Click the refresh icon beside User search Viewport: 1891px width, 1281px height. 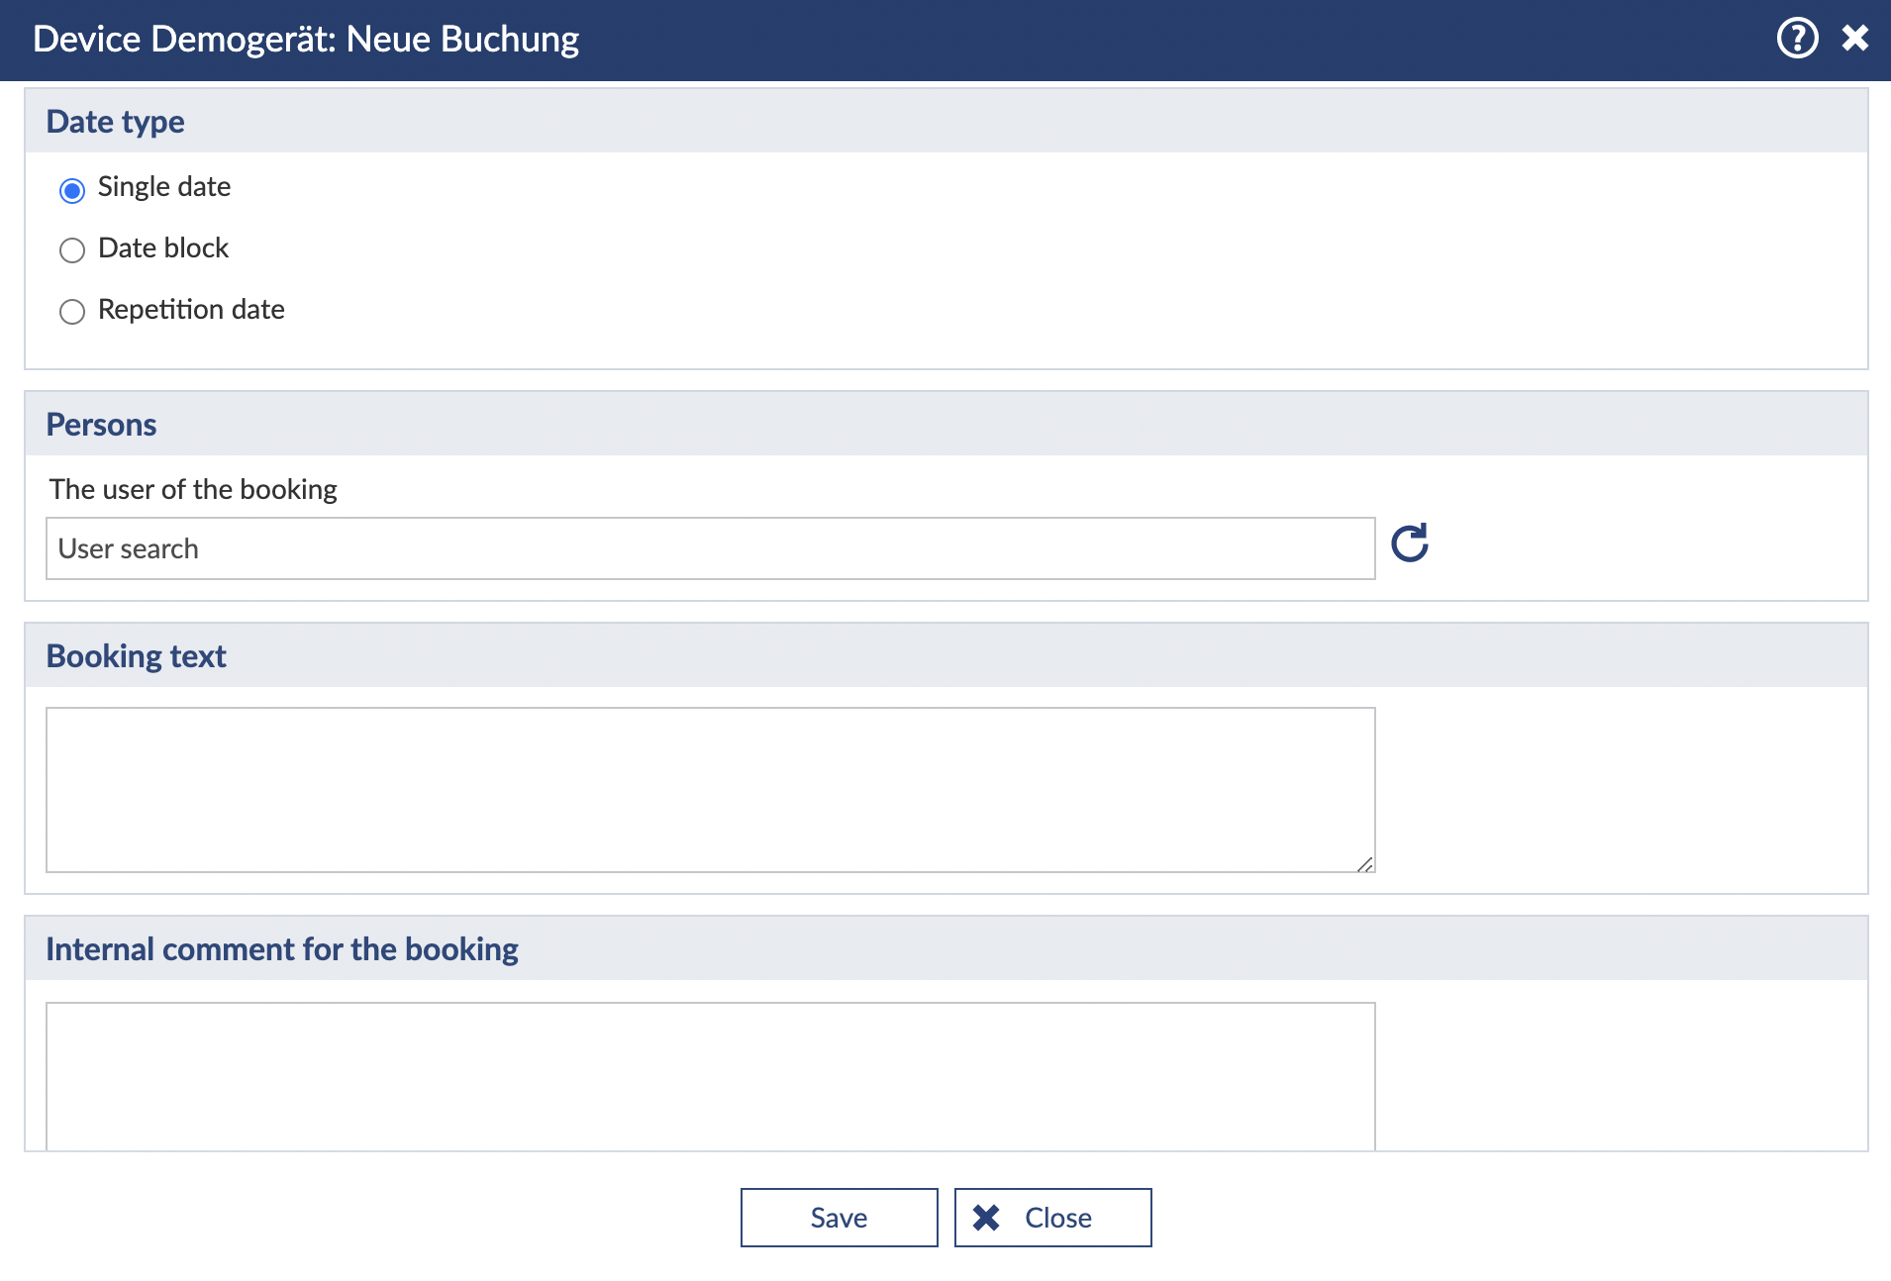coord(1409,543)
